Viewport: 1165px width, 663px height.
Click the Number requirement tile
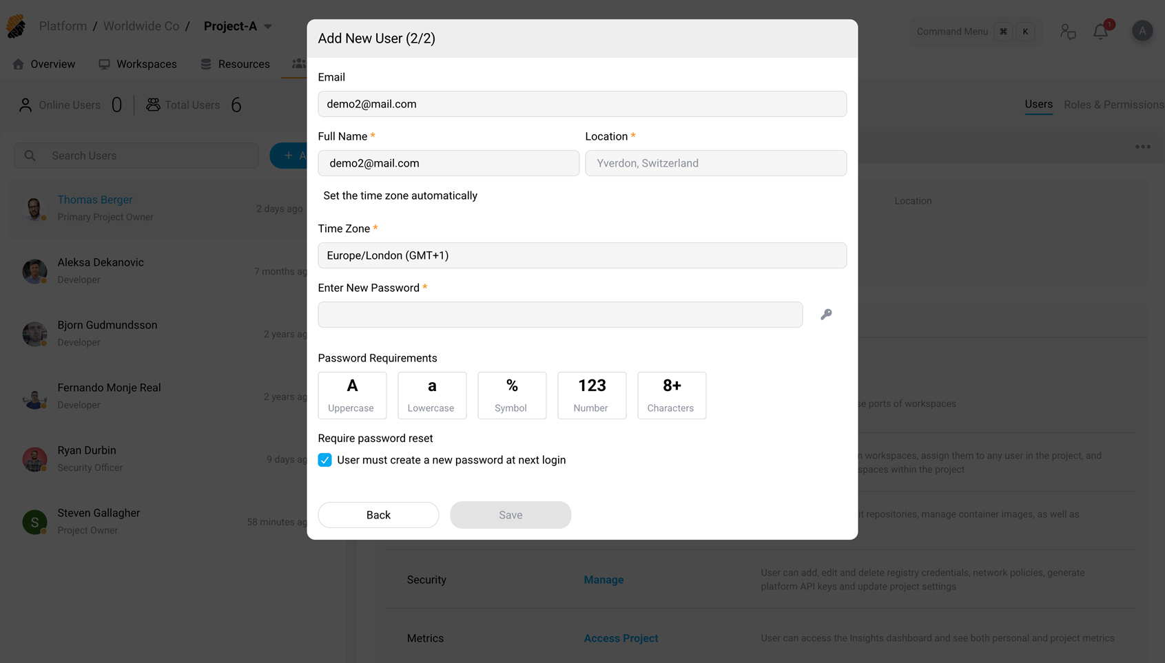(592, 395)
